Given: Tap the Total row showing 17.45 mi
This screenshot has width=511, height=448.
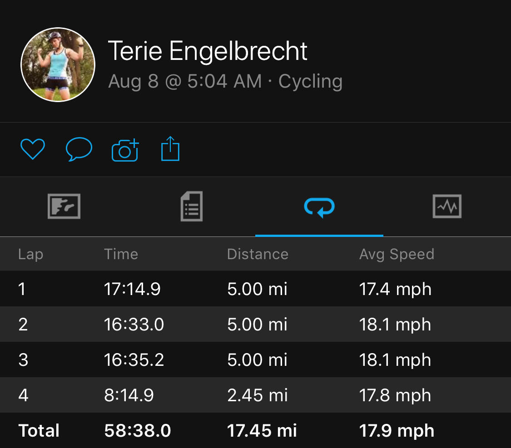Looking at the screenshot, I should [255, 430].
